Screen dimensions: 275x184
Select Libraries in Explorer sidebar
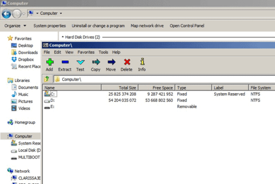point(19,80)
